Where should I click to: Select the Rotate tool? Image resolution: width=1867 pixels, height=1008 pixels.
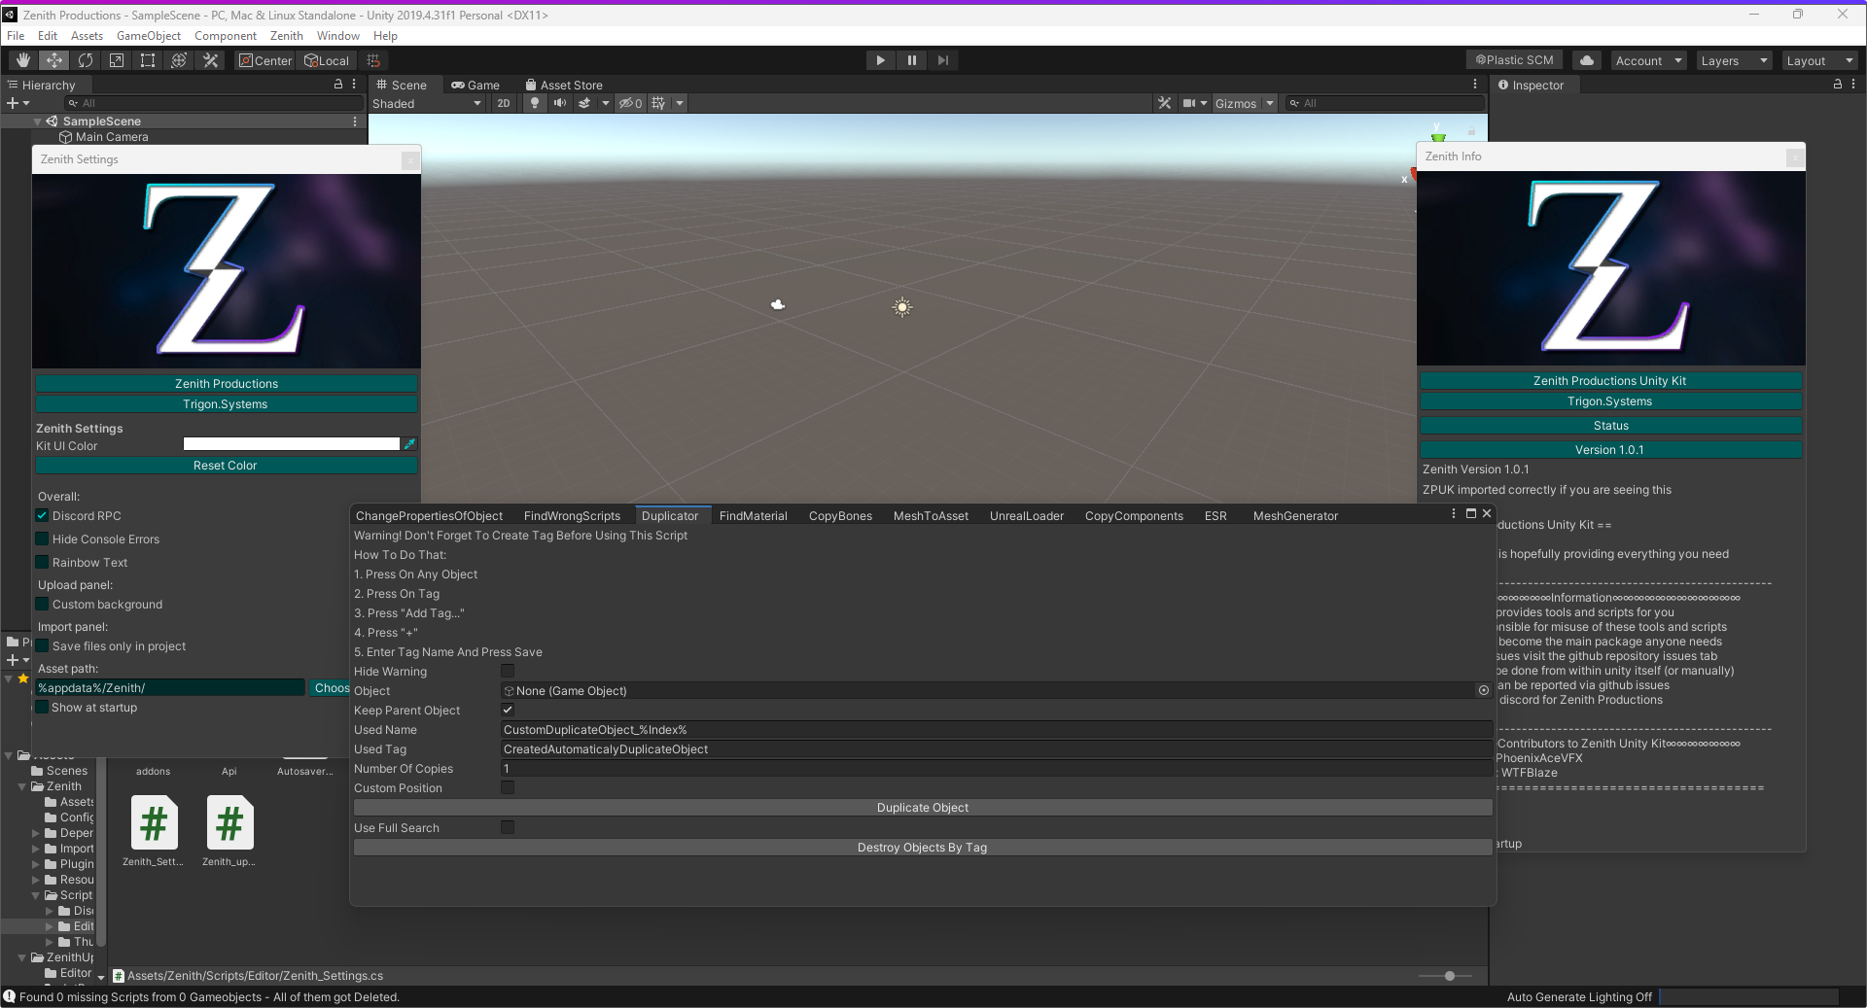coord(86,60)
